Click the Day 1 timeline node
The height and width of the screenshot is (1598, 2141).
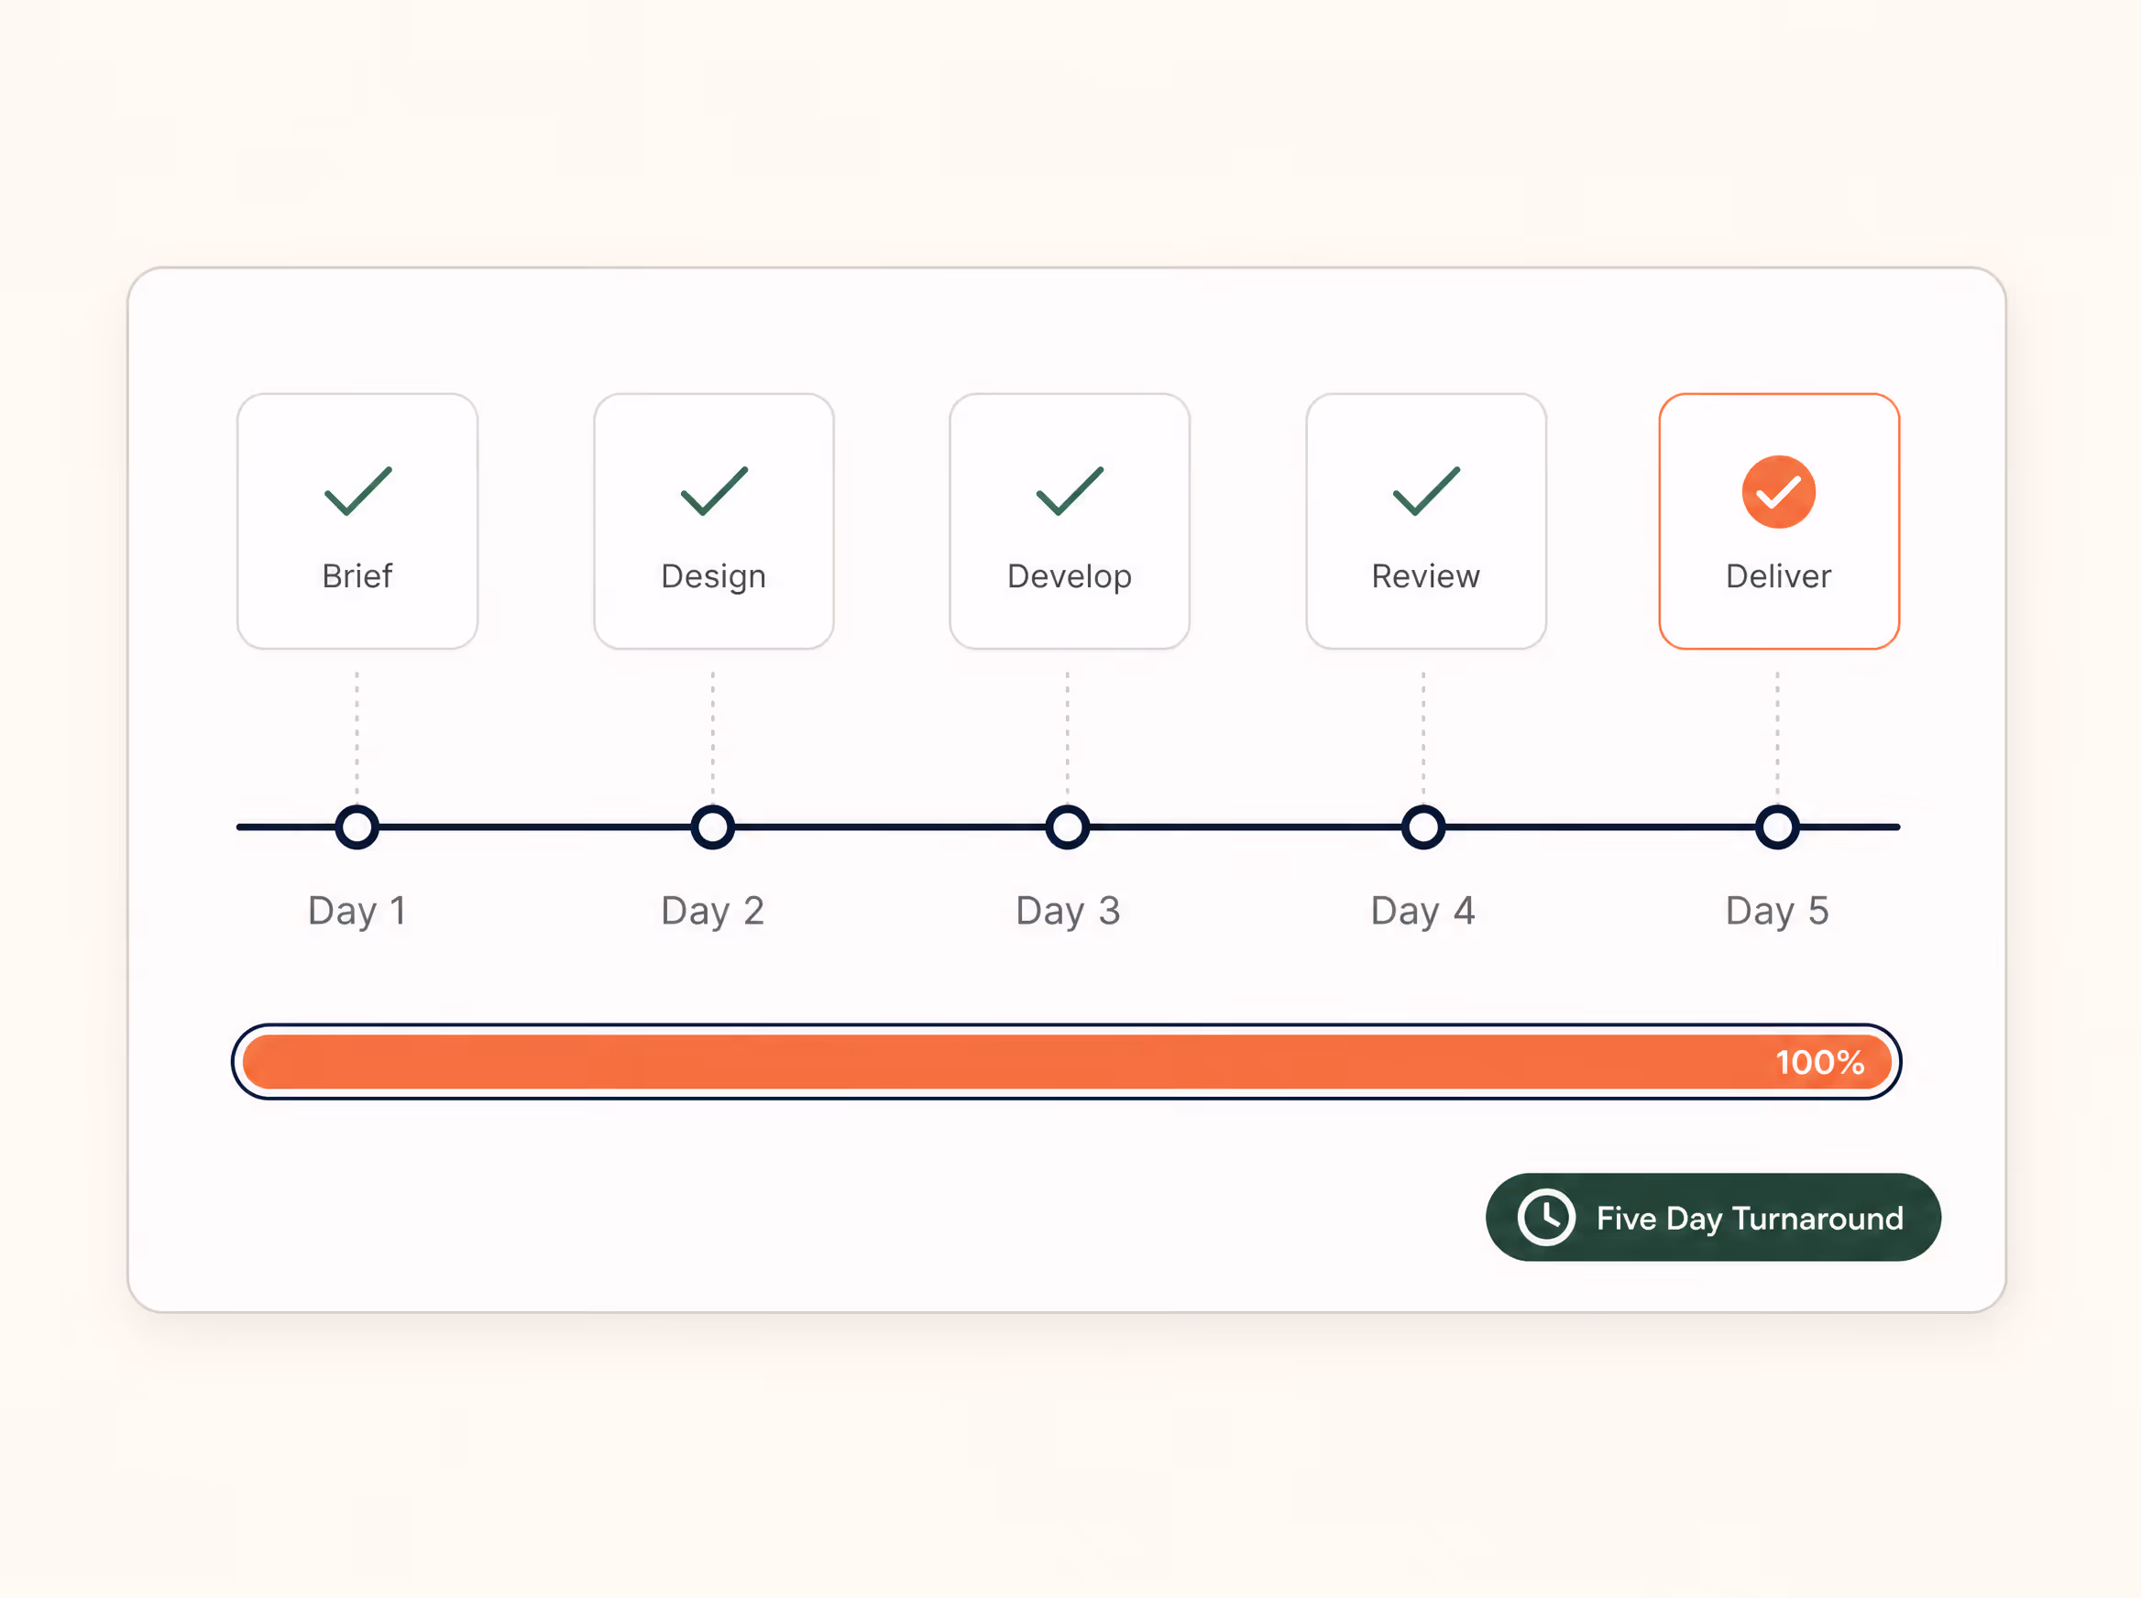[x=357, y=827]
